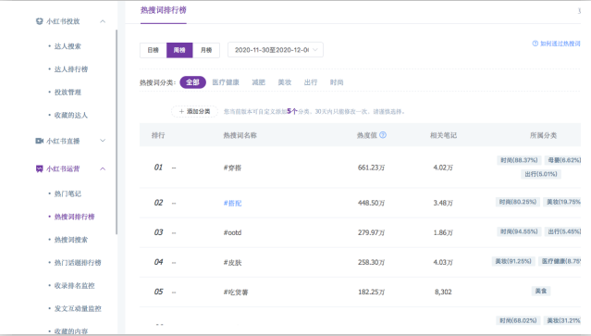Click the hot word #ootd
Screen dimensions: 591x336
point(232,232)
